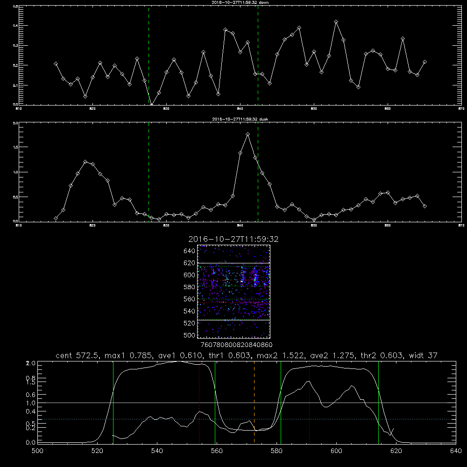
Task: Click the left green dashed line in dawn plot
Action: click(x=149, y=55)
